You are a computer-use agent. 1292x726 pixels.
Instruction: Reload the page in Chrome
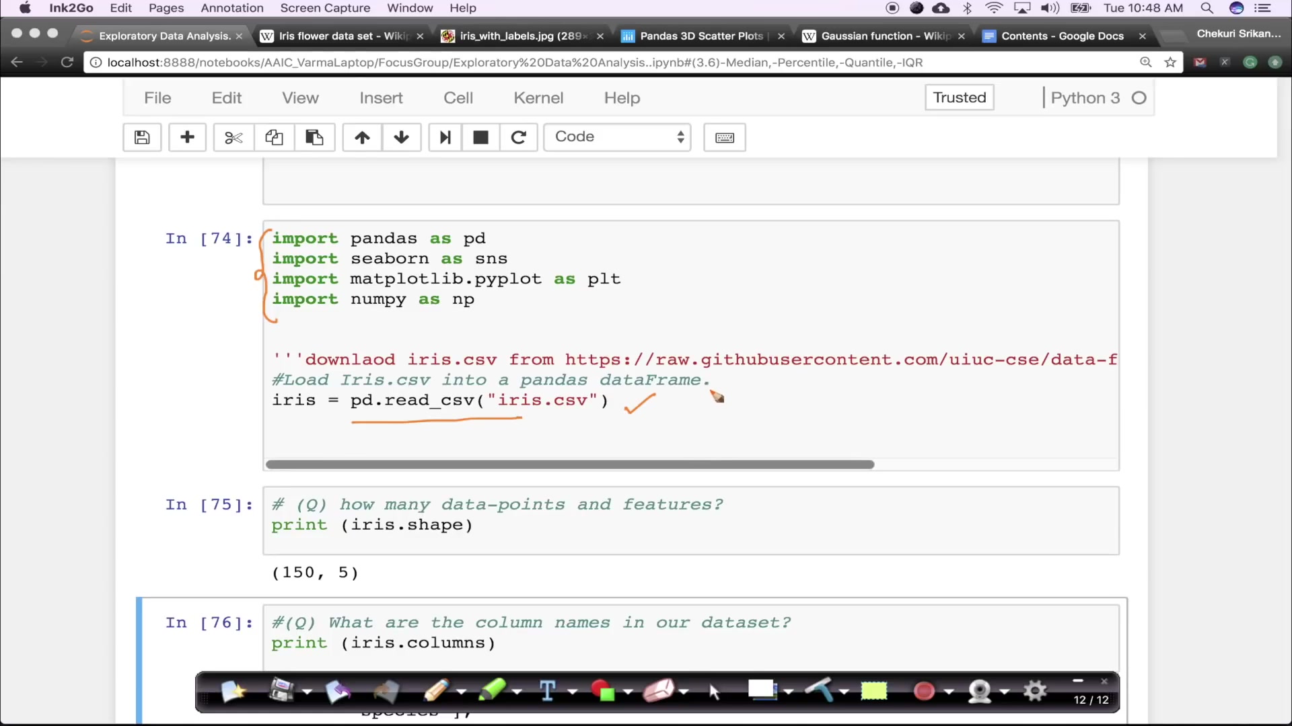[67, 63]
